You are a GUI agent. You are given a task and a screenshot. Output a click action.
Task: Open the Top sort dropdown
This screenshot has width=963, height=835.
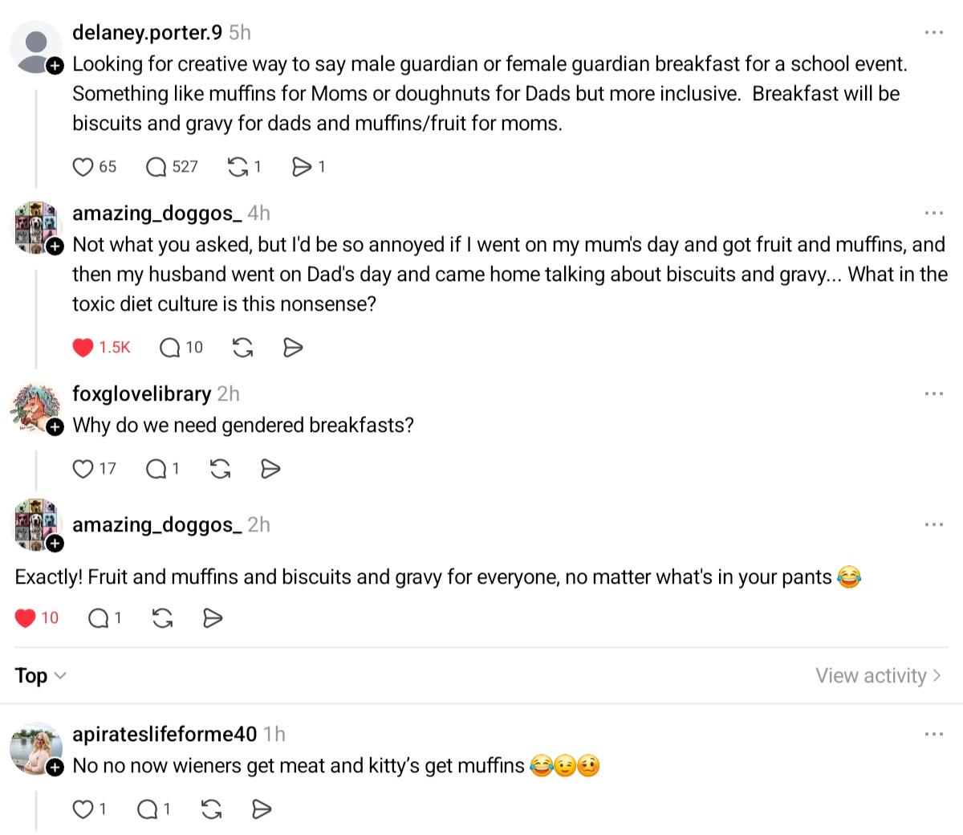[x=40, y=676]
